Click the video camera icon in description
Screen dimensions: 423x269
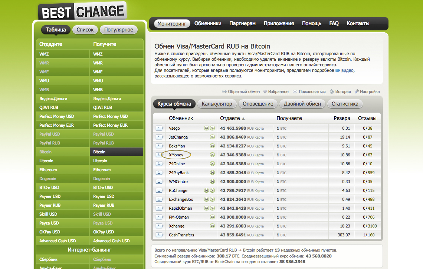338,70
